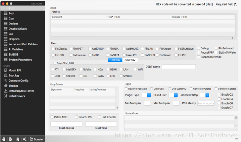The width and height of the screenshot is (241, 142).
Task: Open the Rt Variables section
Action: tap(16, 49)
